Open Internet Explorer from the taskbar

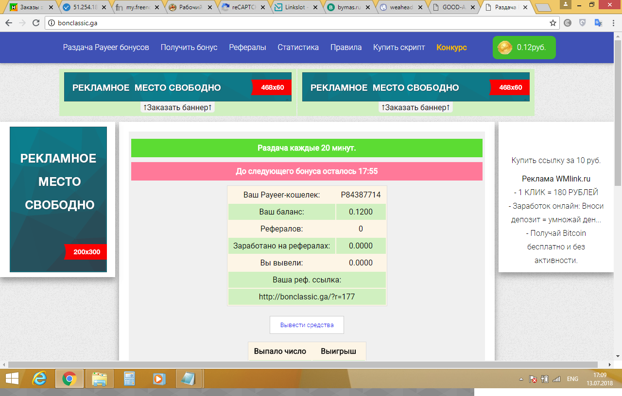pos(39,379)
